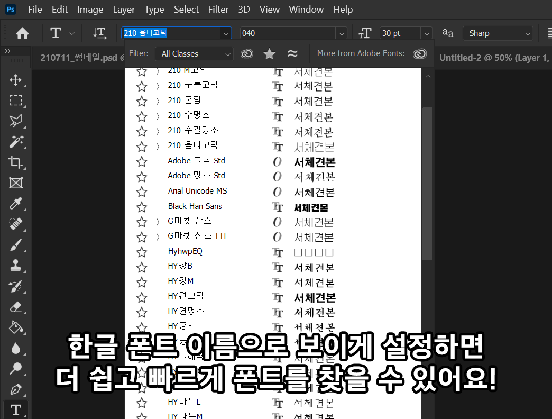The height and width of the screenshot is (419, 552).
Task: Open the Sharp anti-aliasing dropdown
Action: pyautogui.click(x=498, y=33)
